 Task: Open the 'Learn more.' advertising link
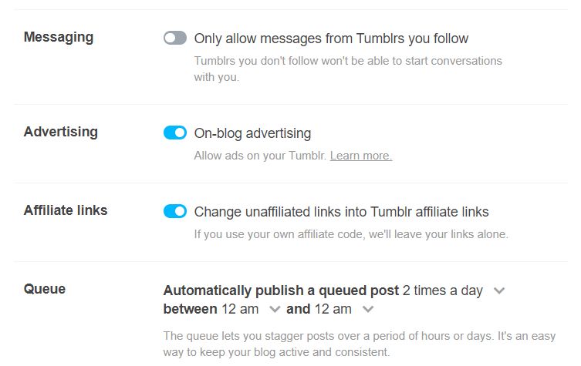pyautogui.click(x=361, y=156)
